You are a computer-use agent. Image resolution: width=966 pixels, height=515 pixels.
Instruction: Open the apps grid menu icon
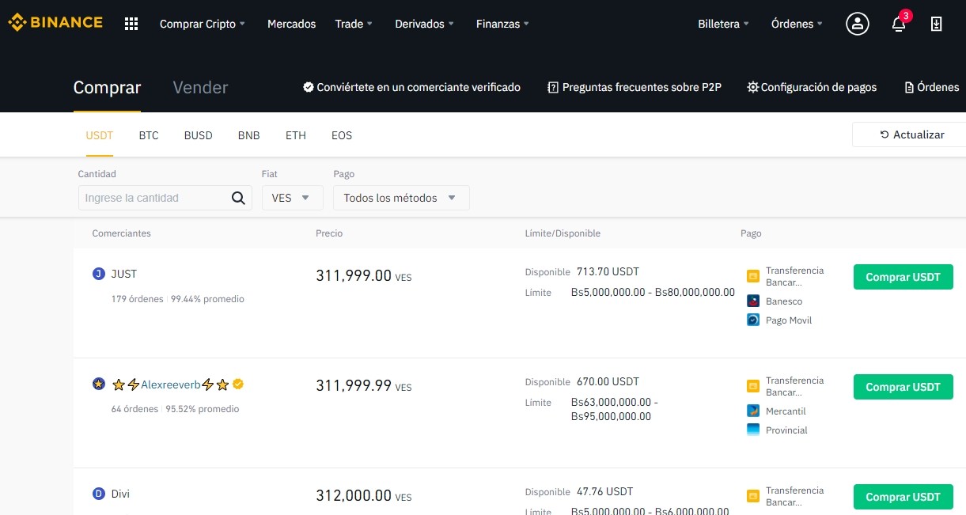(131, 24)
